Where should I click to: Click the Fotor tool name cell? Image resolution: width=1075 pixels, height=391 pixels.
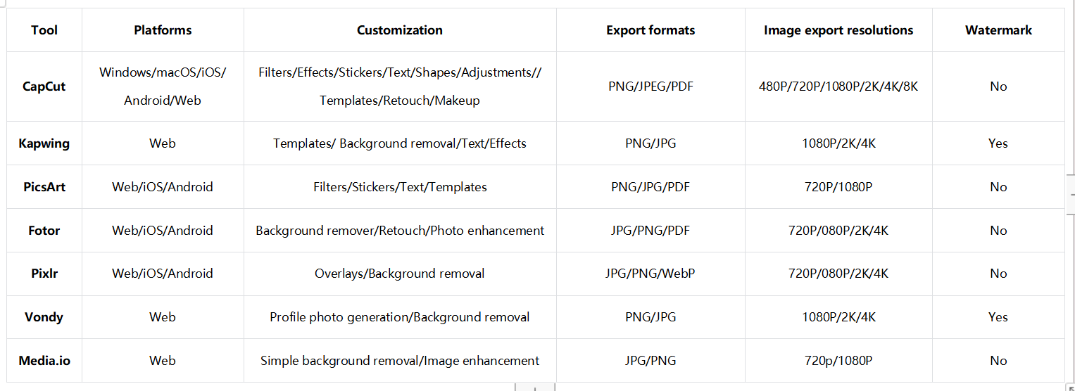(x=44, y=231)
